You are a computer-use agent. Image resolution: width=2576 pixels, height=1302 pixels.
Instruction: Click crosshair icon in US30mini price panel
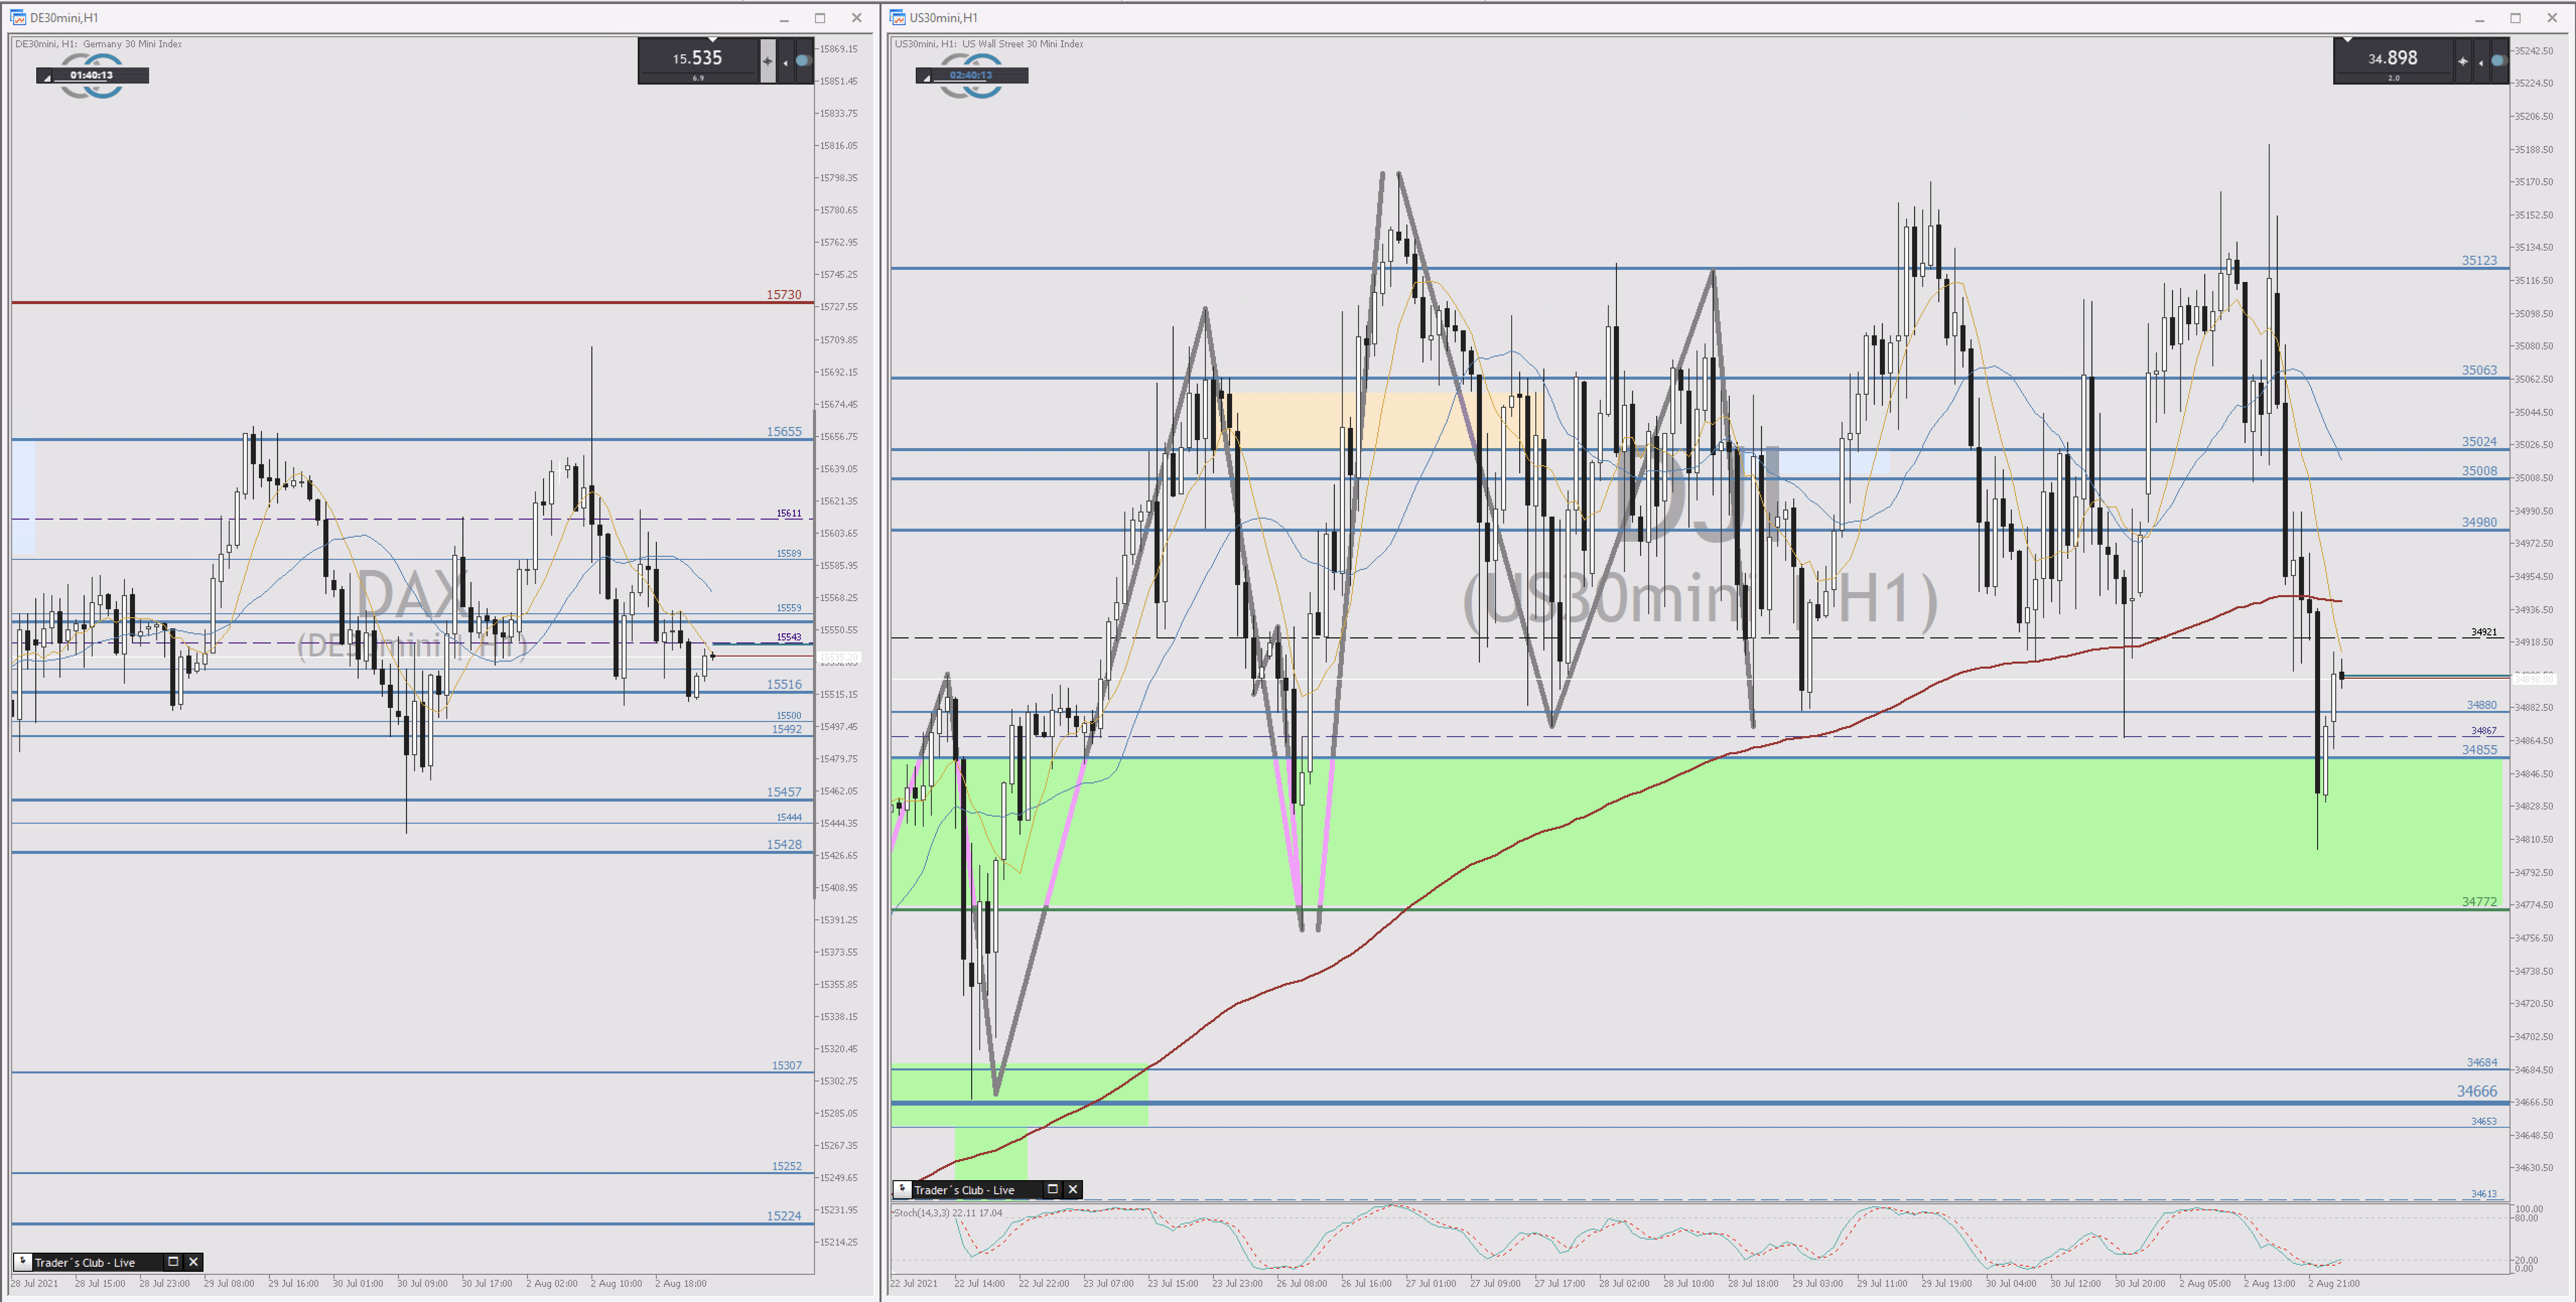pos(2463,62)
